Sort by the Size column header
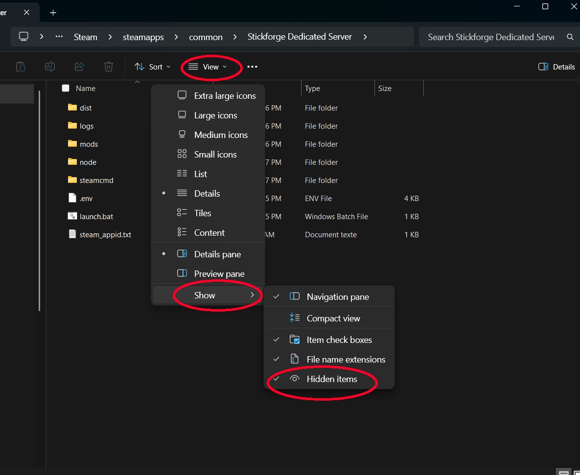This screenshot has width=580, height=475. (x=385, y=89)
